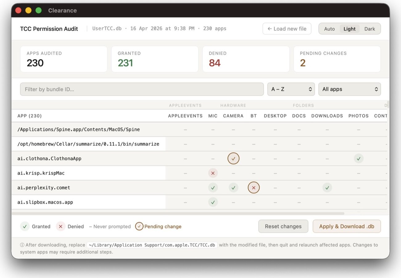The width and height of the screenshot is (401, 278).
Task: Close the Clearance window
Action: point(18,11)
